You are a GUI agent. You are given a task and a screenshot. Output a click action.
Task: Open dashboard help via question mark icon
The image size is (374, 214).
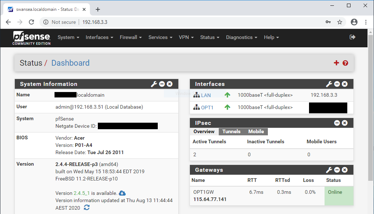click(345, 63)
